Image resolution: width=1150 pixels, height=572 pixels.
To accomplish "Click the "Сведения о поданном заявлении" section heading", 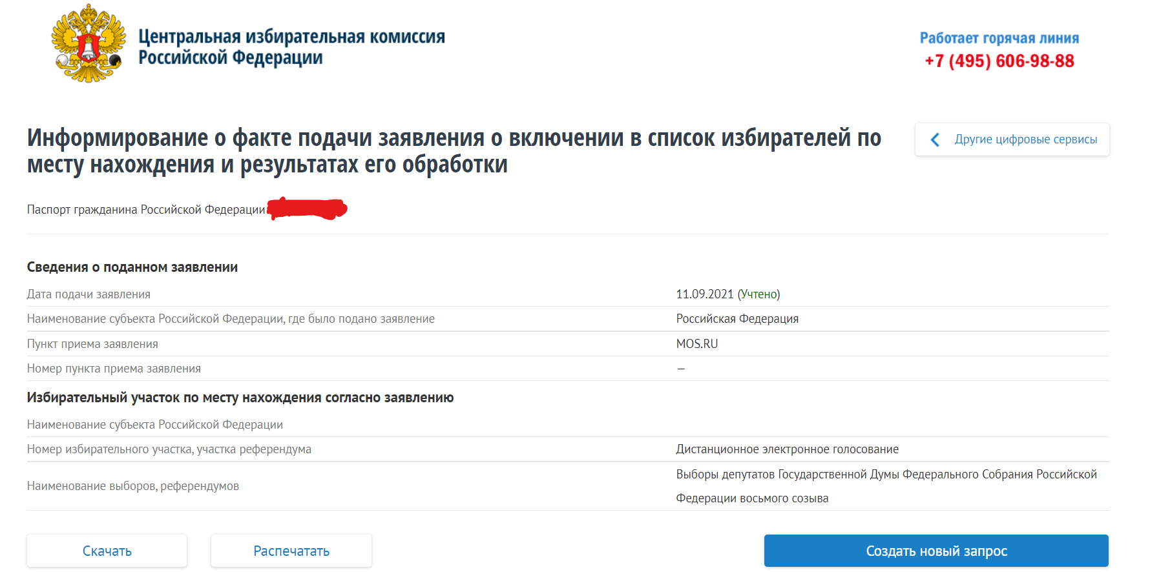I will pos(132,267).
